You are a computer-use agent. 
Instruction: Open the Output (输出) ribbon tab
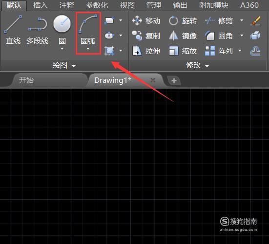(x=180, y=5)
